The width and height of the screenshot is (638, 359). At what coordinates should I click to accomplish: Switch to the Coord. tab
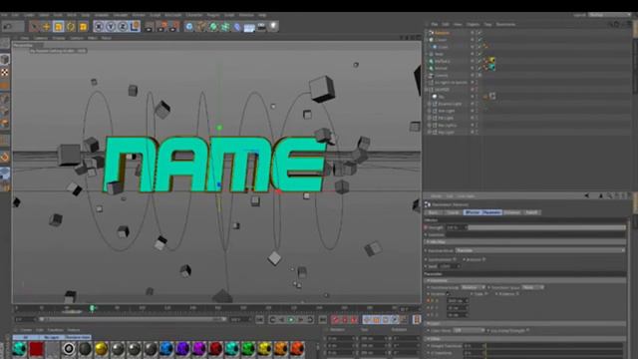click(x=453, y=212)
